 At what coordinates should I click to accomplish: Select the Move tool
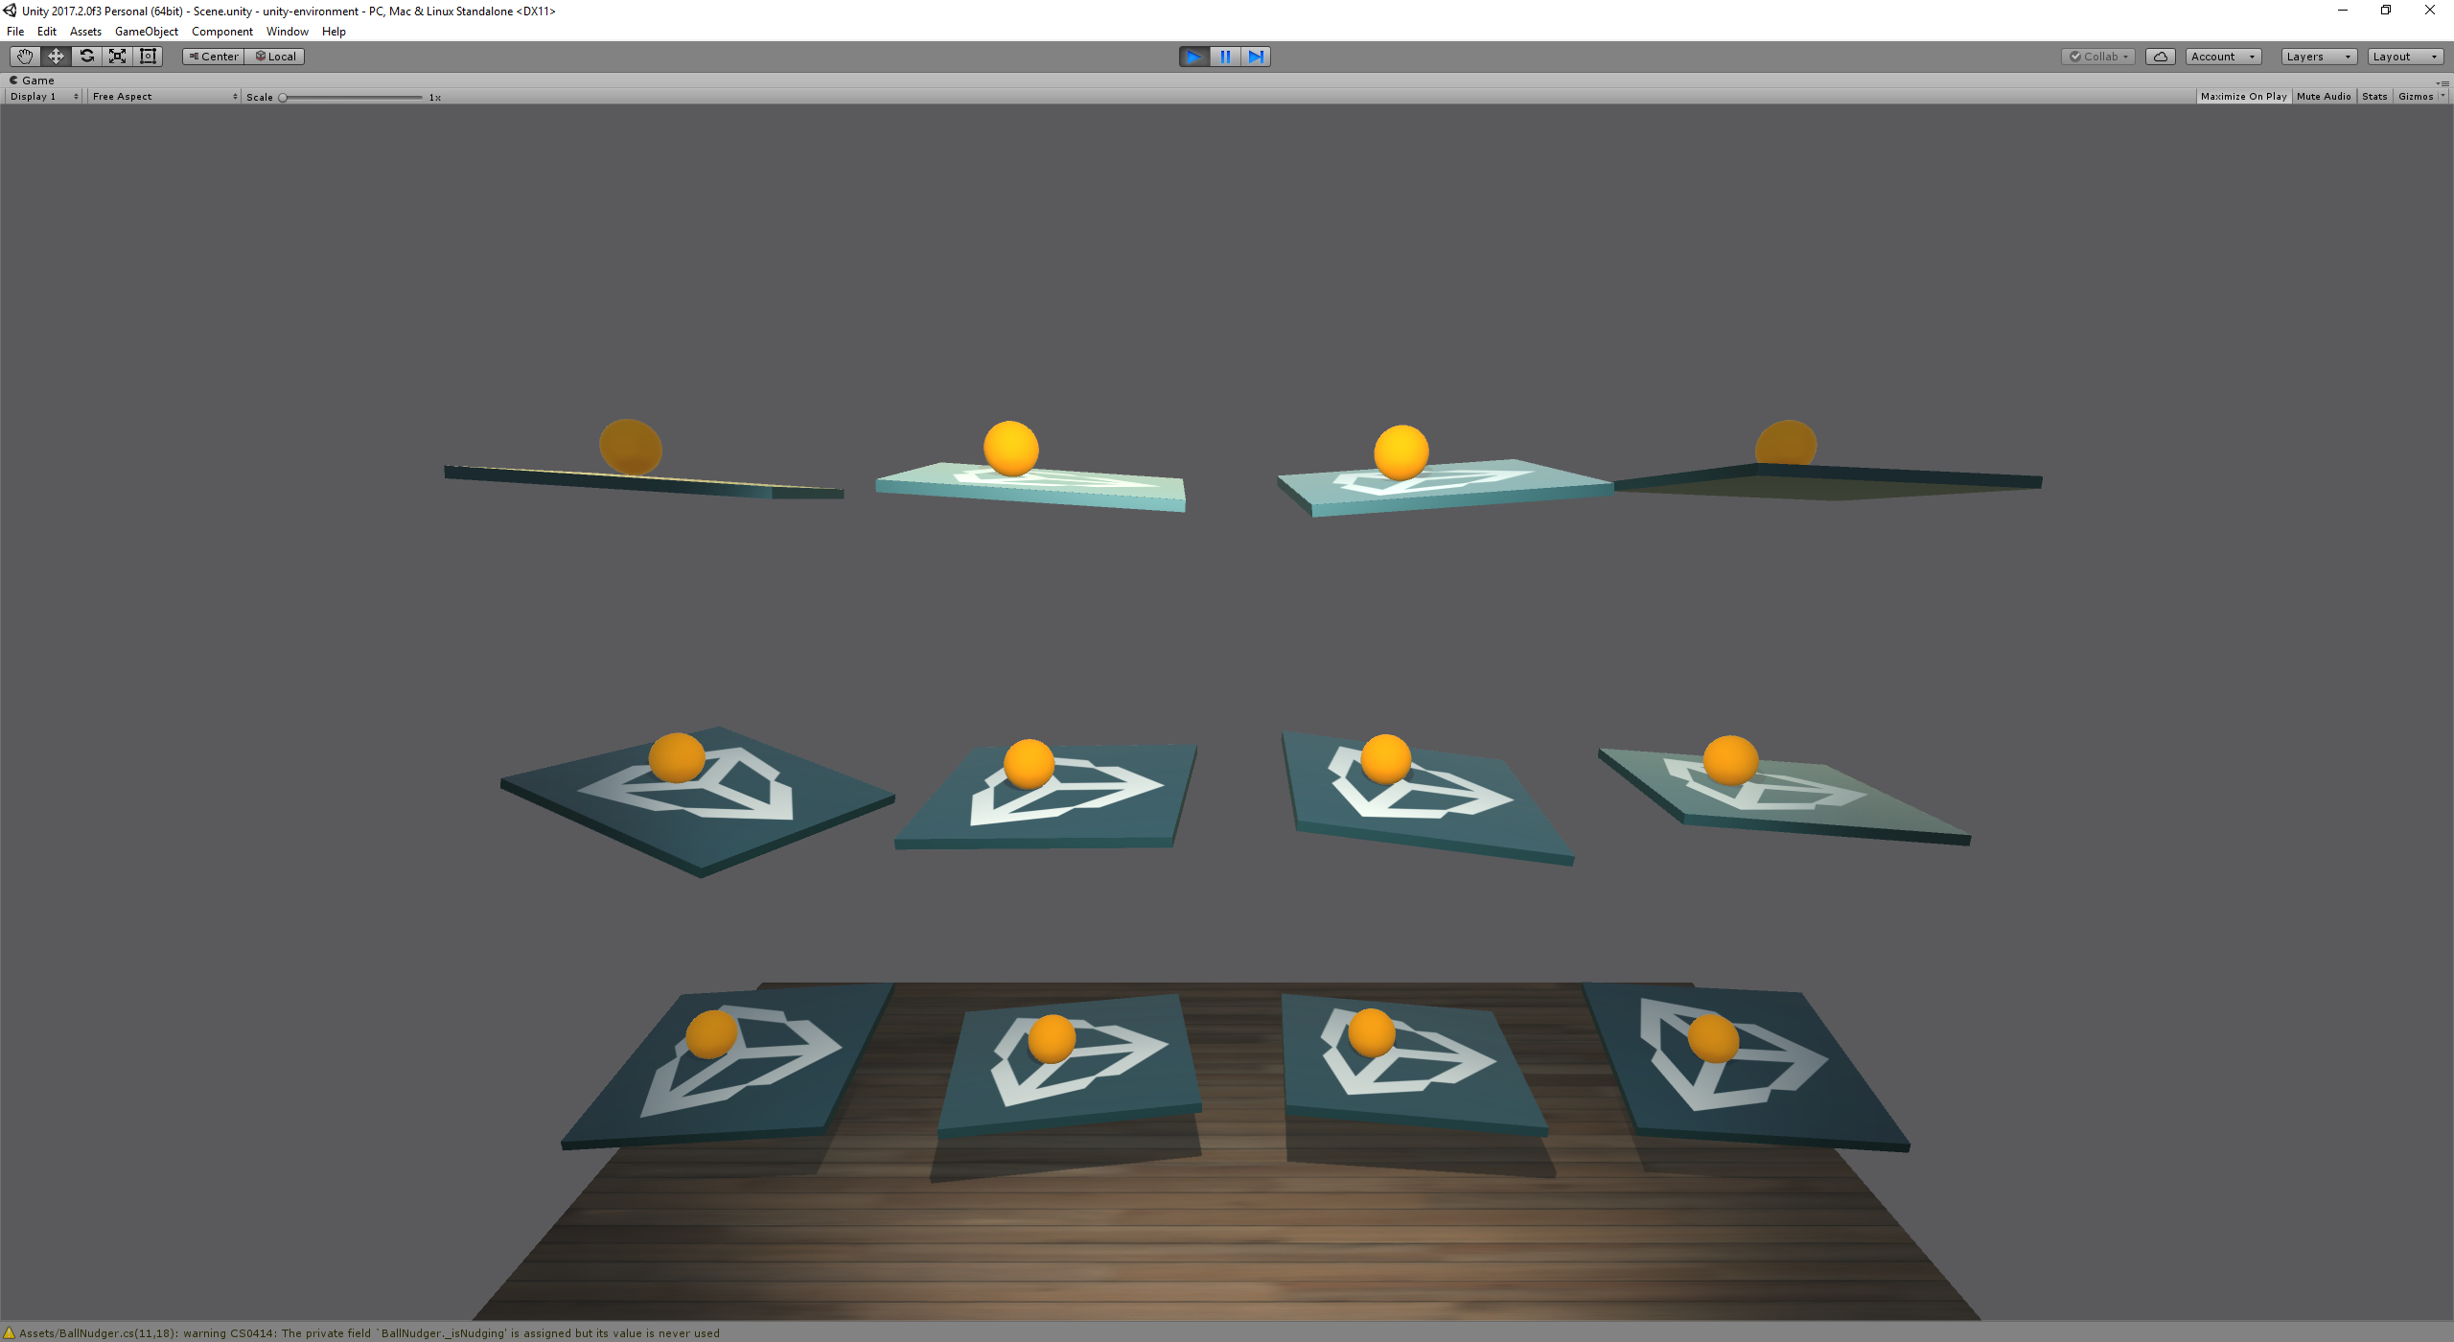click(x=56, y=57)
